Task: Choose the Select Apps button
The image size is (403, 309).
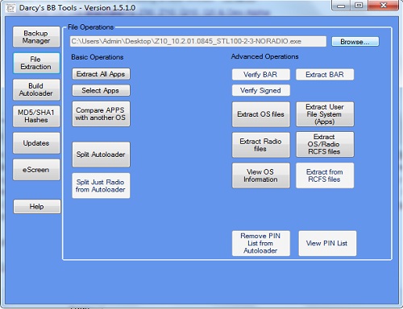Action: point(101,90)
